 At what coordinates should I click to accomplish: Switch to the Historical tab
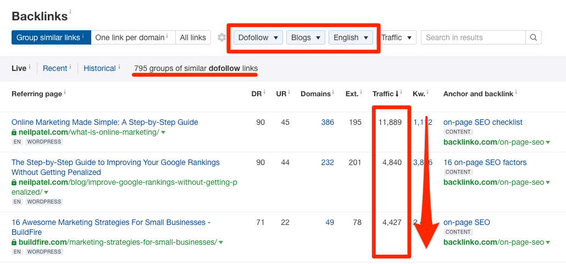[99, 68]
